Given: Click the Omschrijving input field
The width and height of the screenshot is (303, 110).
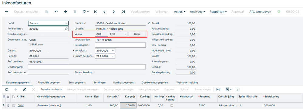Looking at the screenshot, I should point(87,67).
